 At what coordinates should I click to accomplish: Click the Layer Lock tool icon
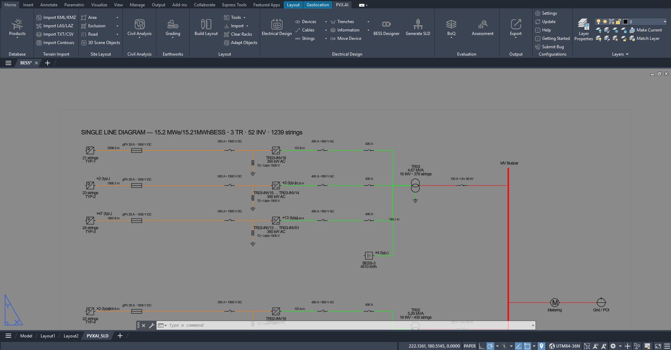point(624,30)
